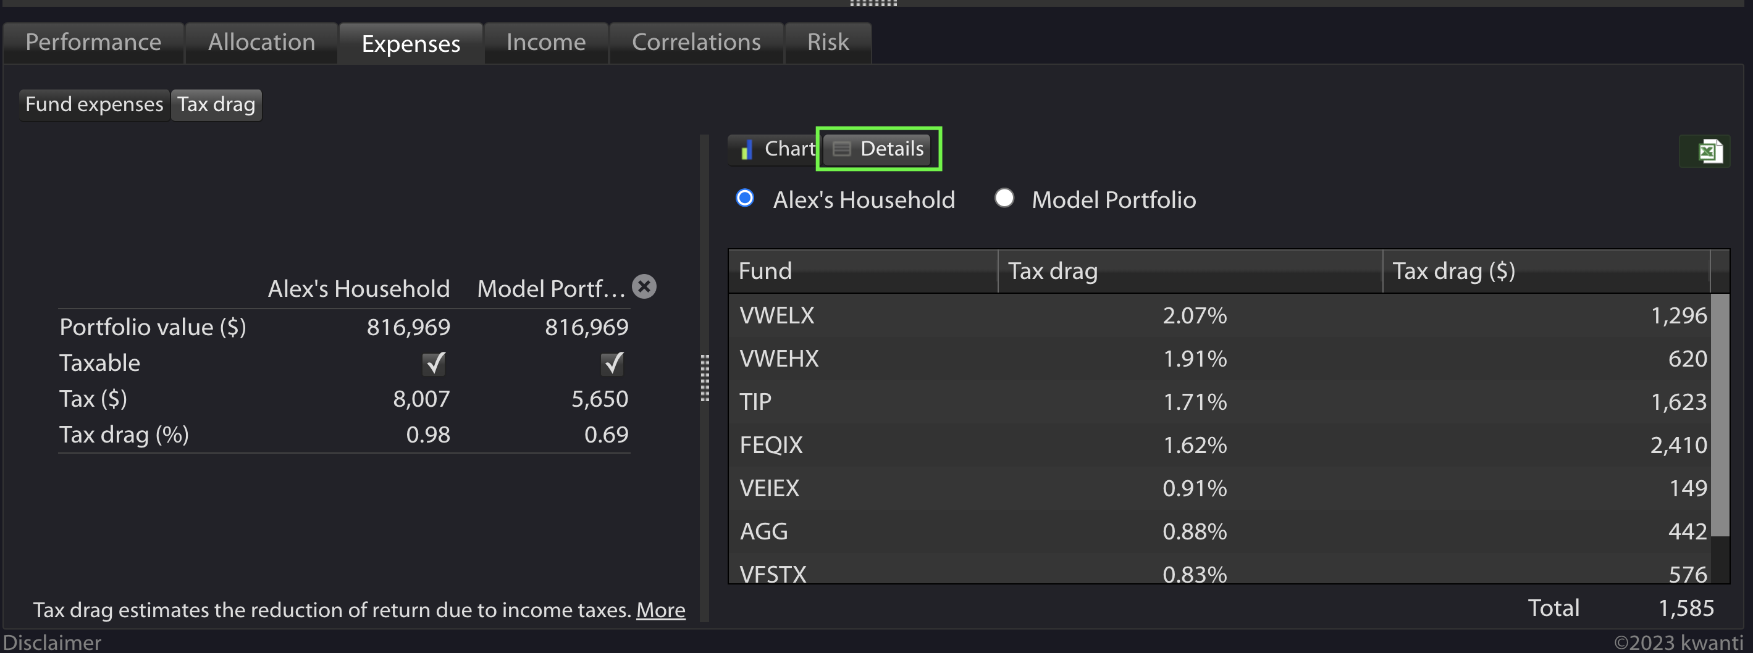Switch to Details view
The height and width of the screenshot is (653, 1753).
[878, 149]
